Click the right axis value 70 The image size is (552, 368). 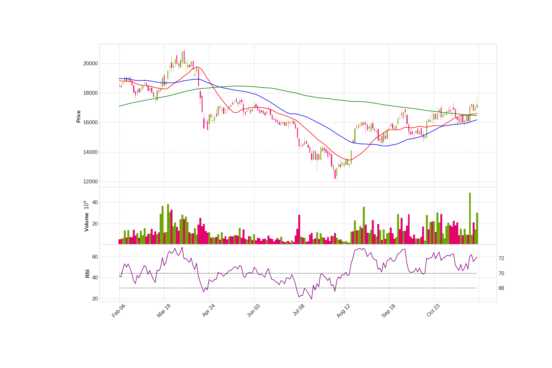coord(501,273)
